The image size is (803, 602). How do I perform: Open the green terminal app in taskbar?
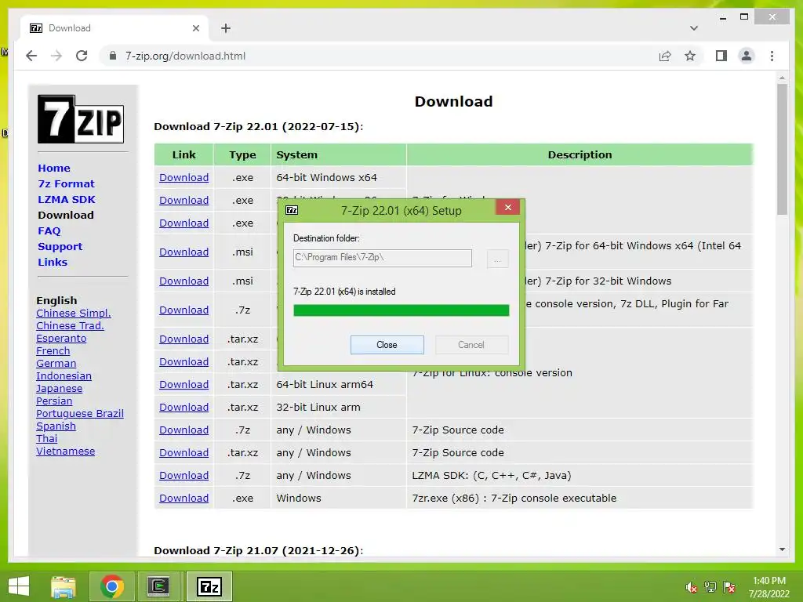[x=159, y=586]
